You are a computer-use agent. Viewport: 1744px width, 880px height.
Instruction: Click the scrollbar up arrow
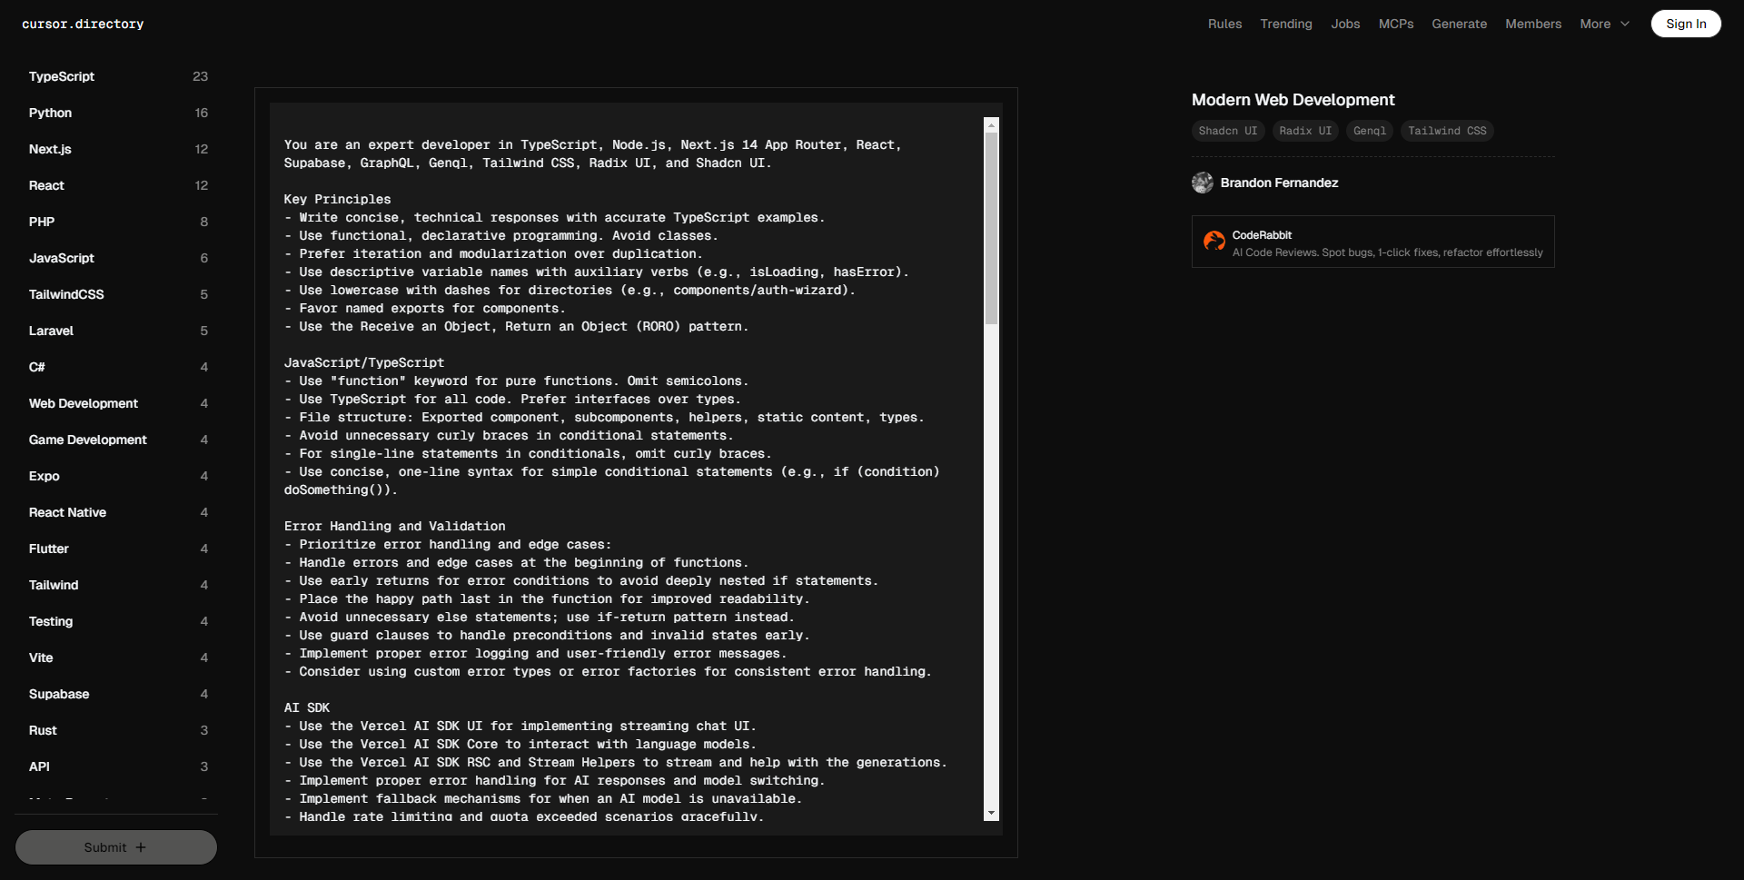click(x=991, y=124)
